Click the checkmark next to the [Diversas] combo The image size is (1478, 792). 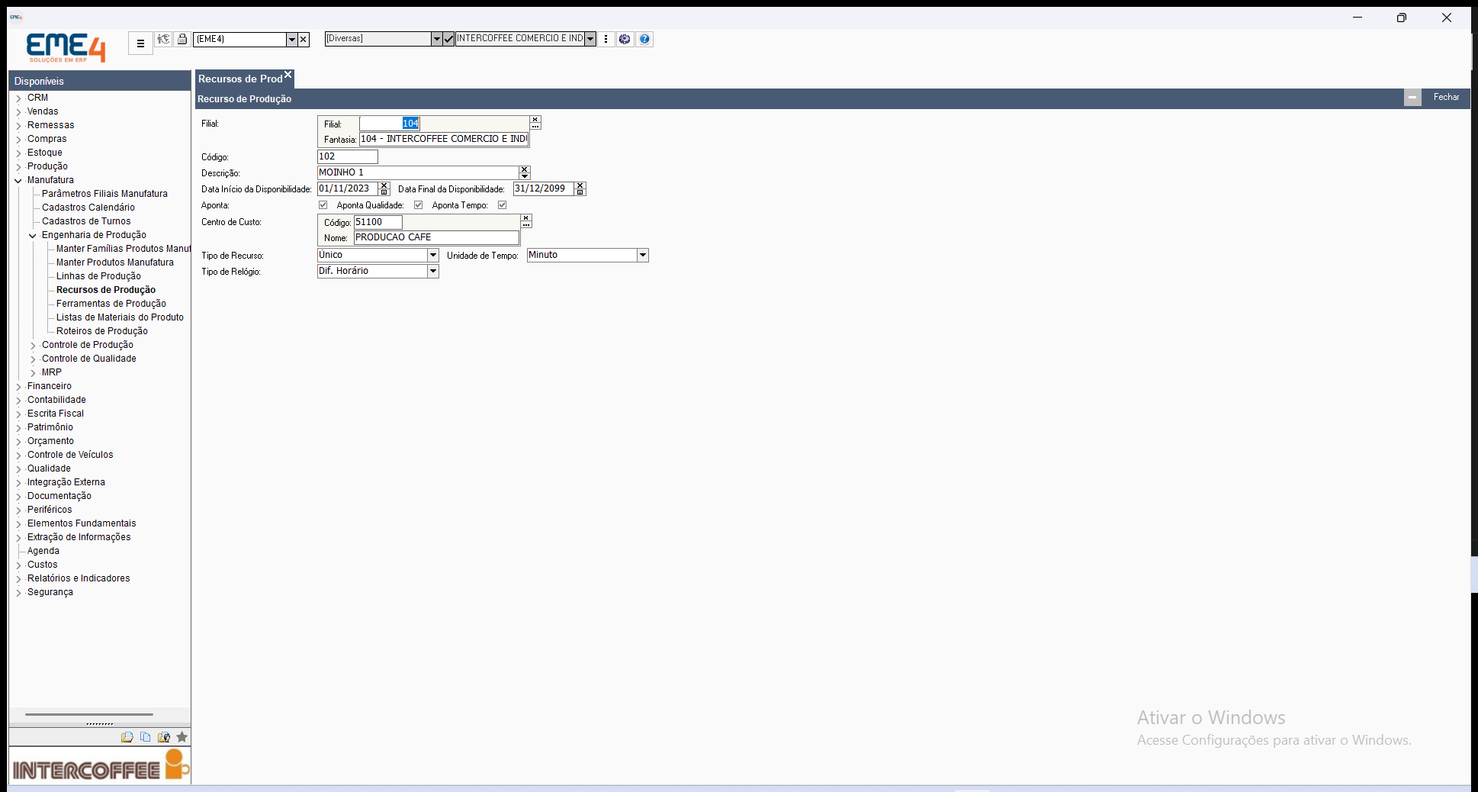[448, 39]
